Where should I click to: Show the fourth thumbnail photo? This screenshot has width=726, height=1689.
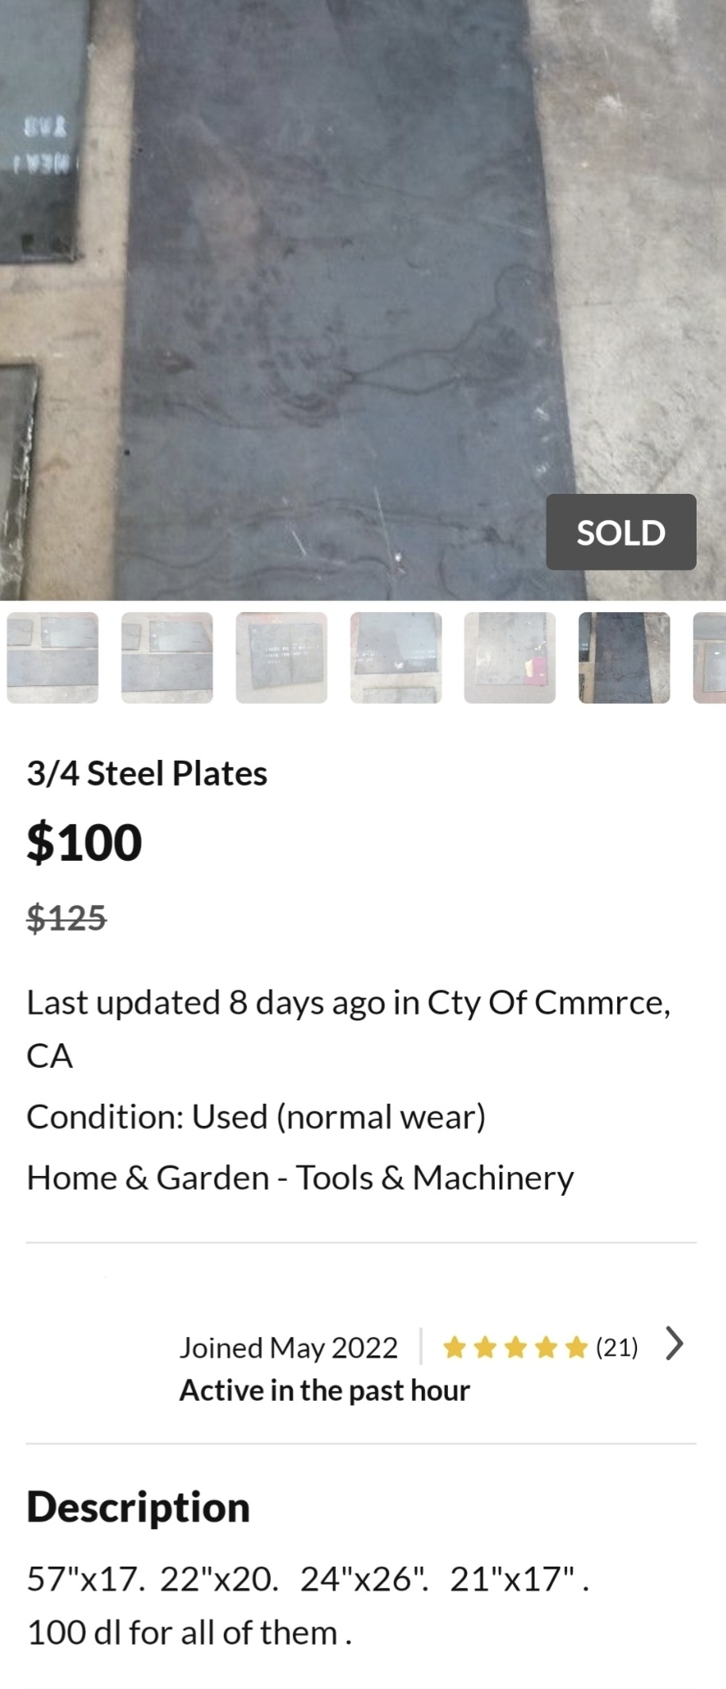(396, 657)
